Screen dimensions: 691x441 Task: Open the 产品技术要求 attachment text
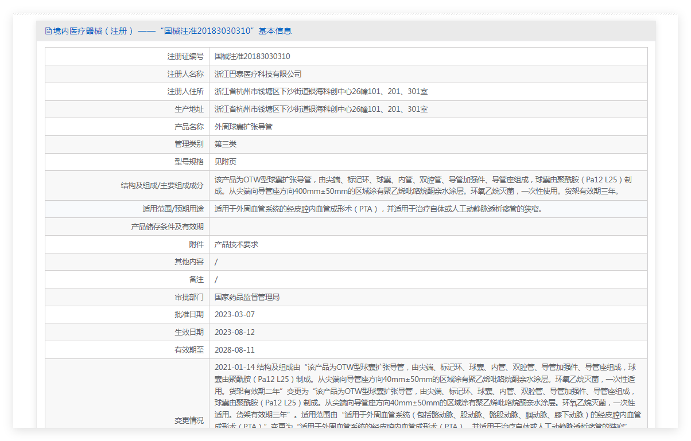point(236,244)
